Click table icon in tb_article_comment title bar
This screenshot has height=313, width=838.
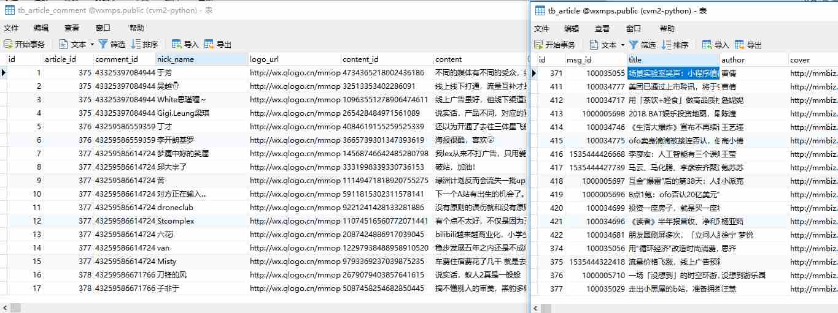pos(9,10)
